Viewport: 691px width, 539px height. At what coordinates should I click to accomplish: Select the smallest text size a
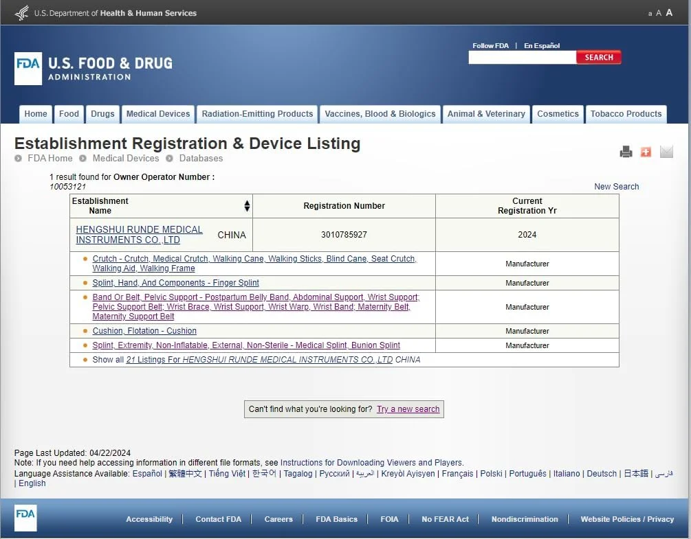tap(650, 14)
